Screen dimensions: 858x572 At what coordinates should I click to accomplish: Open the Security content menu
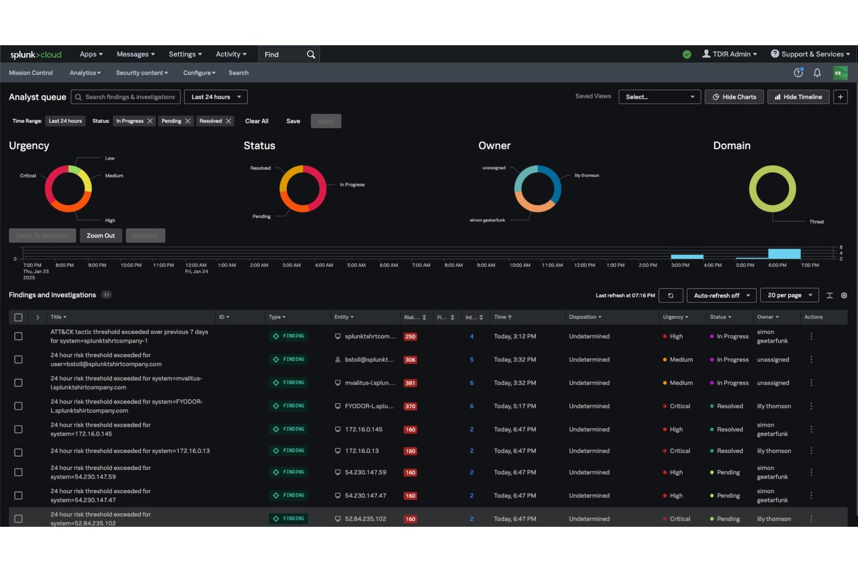(142, 73)
